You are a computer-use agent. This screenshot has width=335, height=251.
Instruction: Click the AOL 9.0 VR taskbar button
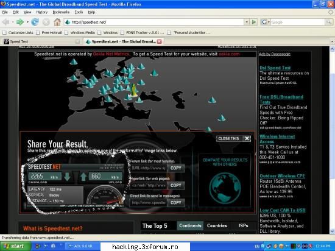pyautogui.click(x=82, y=246)
